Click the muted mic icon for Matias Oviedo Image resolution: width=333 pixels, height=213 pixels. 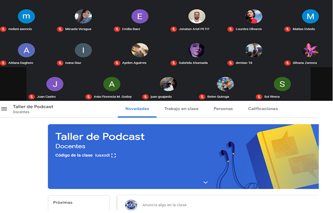[287, 29]
